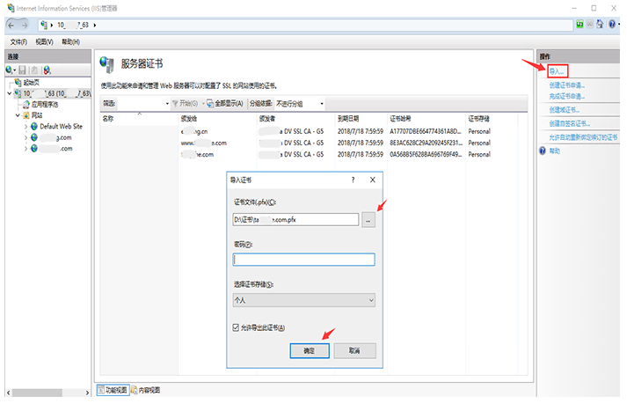The height and width of the screenshot is (404, 627).
Task: Open the 文件(F) menu
Action: tap(18, 41)
